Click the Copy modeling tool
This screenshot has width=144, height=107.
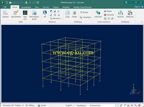point(67,14)
